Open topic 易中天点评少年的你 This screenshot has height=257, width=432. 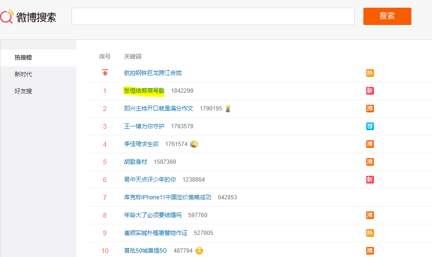[150, 180]
